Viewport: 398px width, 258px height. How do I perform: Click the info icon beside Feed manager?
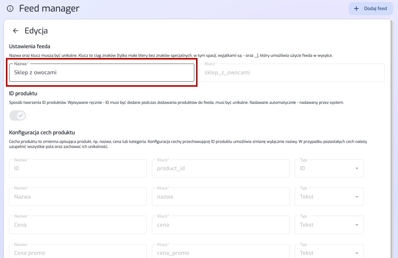pyautogui.click(x=10, y=9)
